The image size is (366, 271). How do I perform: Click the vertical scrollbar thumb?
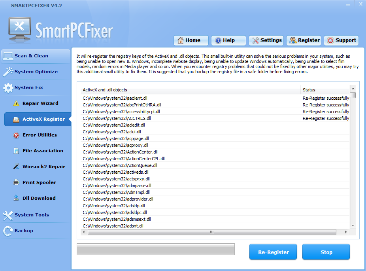tap(353, 95)
